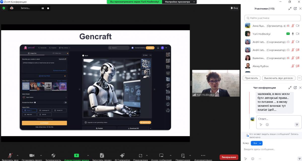Send the reply in the chat thread
Screen dimensions: 302x161
297,125
